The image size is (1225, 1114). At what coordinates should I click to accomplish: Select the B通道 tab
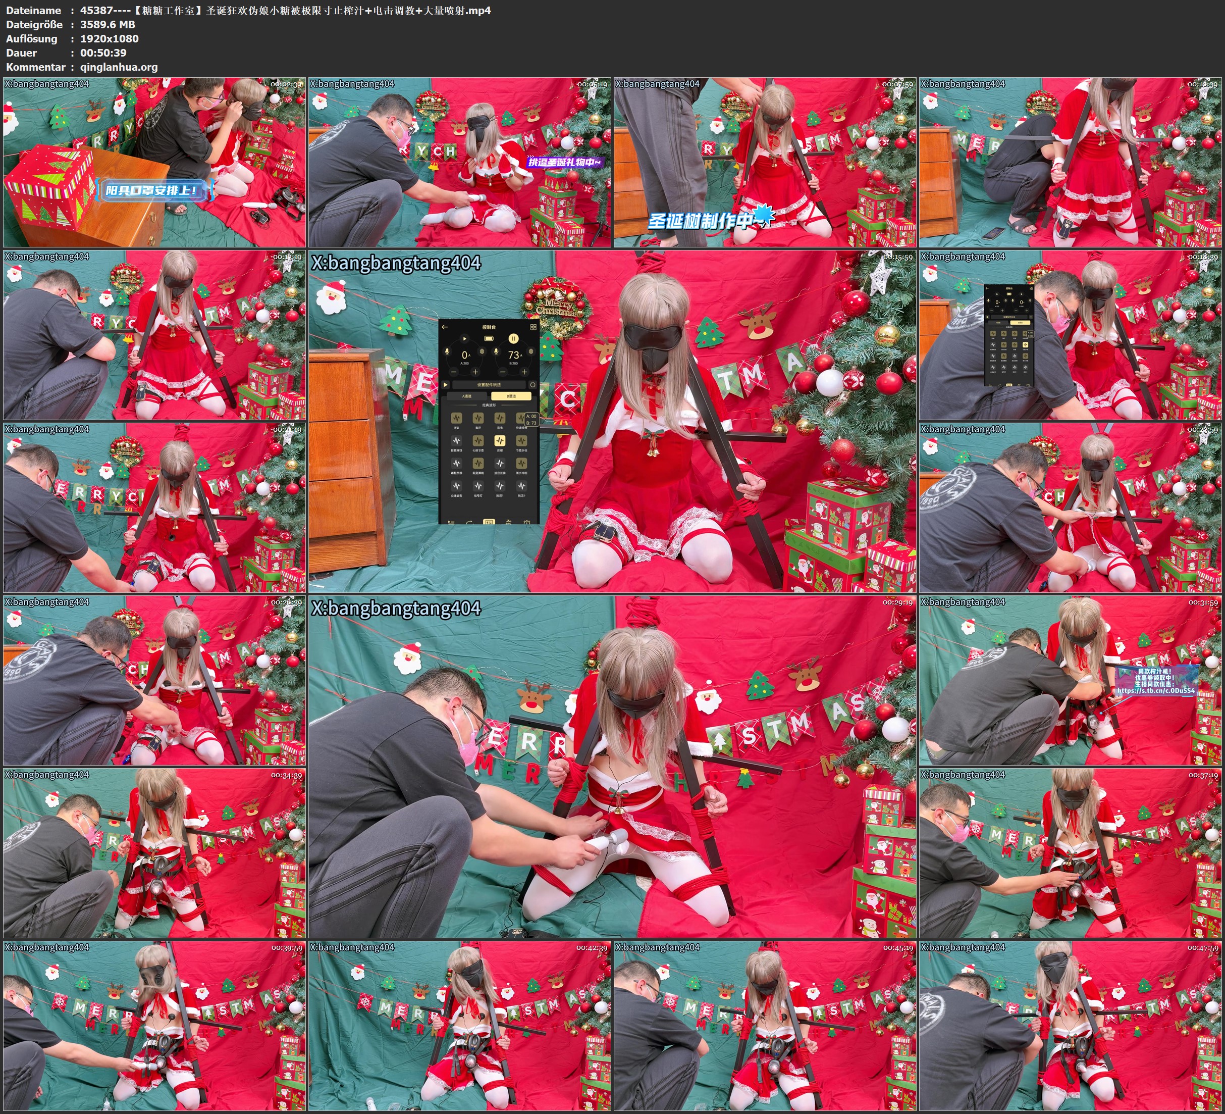(512, 396)
